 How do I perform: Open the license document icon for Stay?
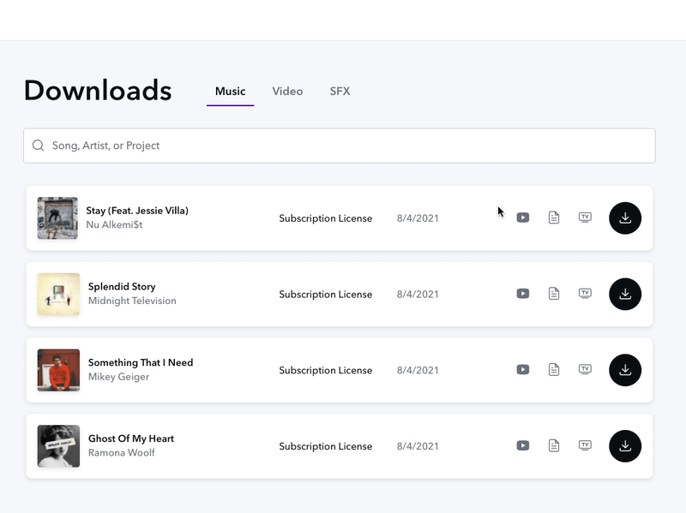pyautogui.click(x=555, y=218)
